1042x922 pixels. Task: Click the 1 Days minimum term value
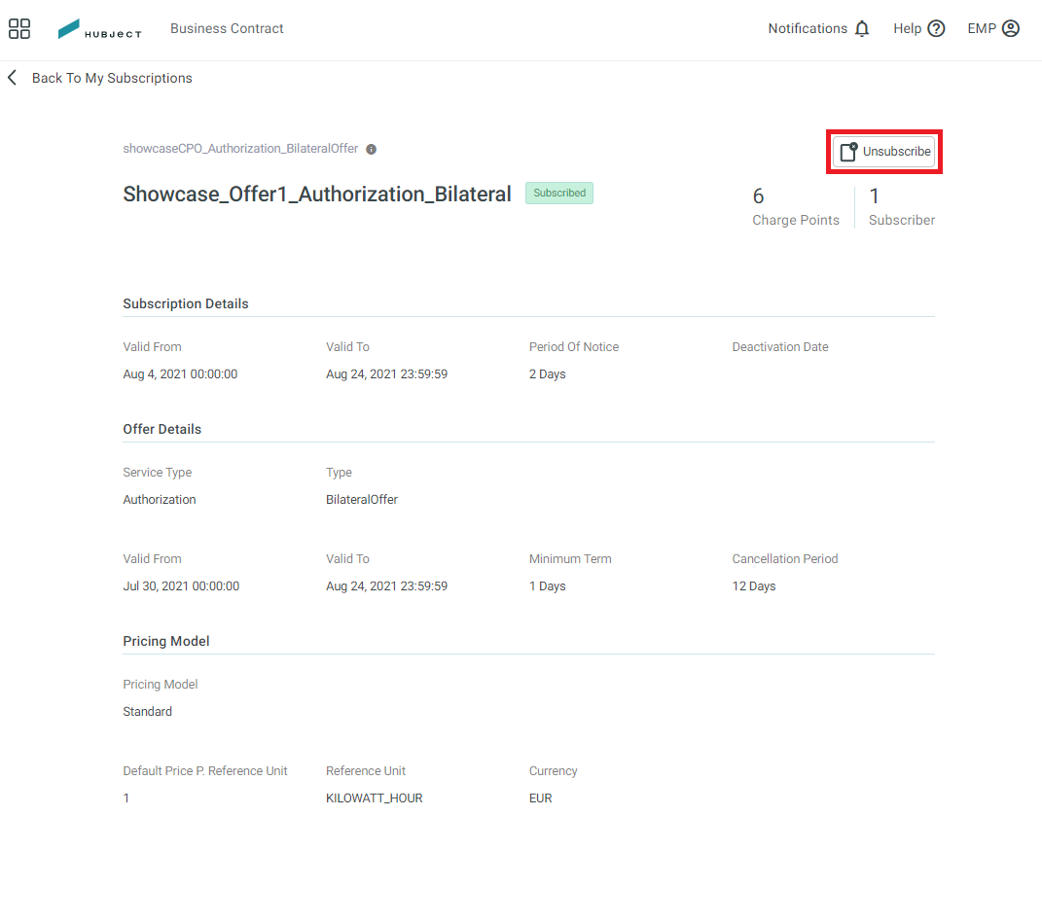tap(547, 585)
